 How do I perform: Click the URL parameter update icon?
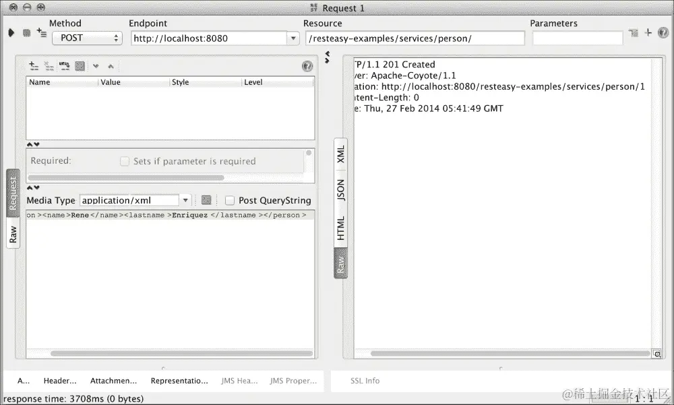coord(65,66)
